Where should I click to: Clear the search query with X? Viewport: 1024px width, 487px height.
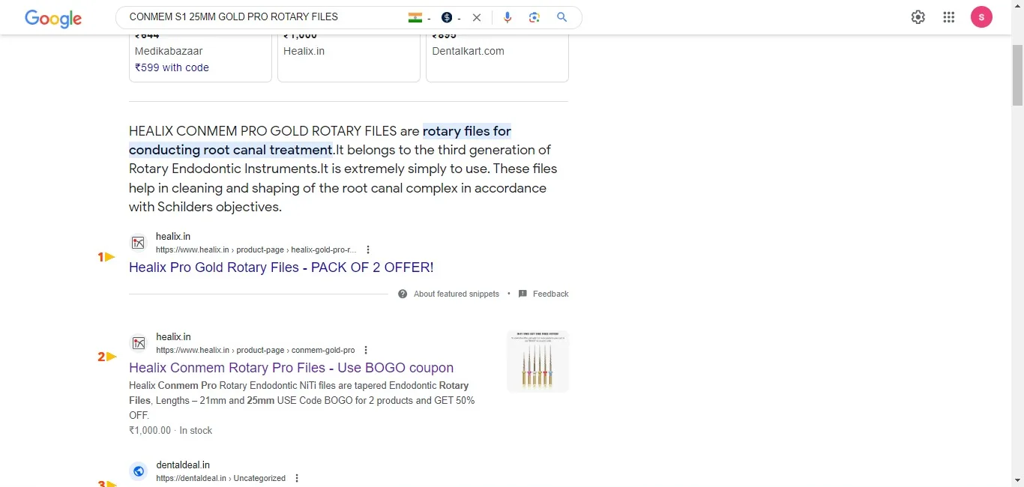coord(476,17)
